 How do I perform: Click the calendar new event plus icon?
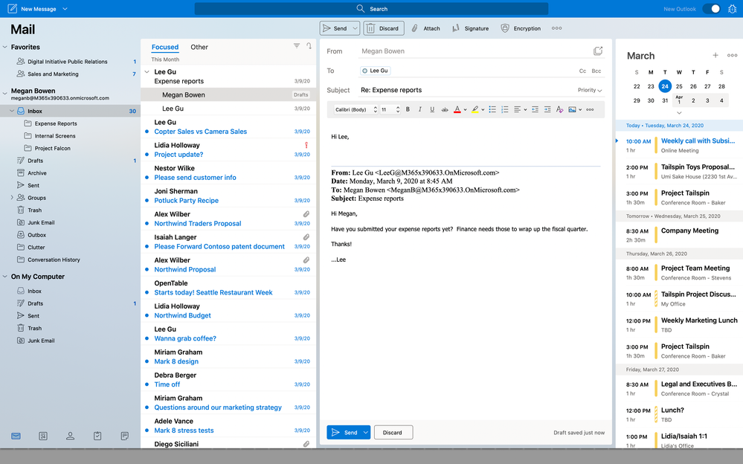[x=715, y=56]
